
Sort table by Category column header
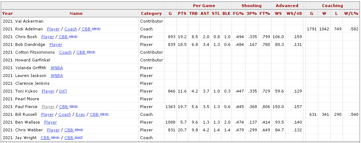pos(151,13)
